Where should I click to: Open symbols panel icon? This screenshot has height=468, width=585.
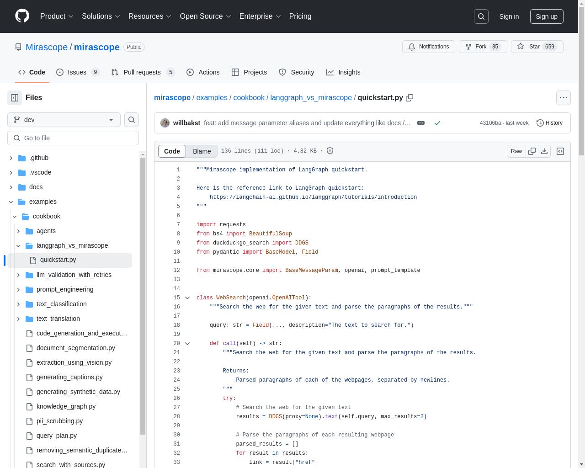[560, 151]
